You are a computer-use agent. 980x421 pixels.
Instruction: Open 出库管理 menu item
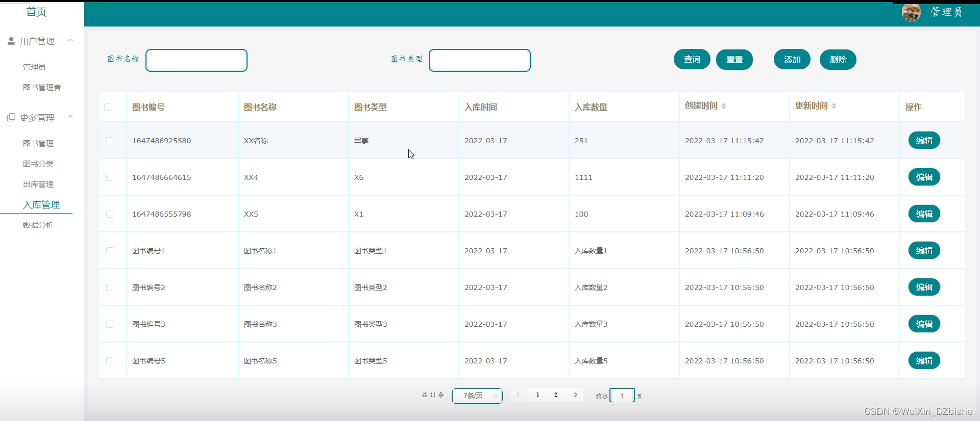[x=38, y=184]
